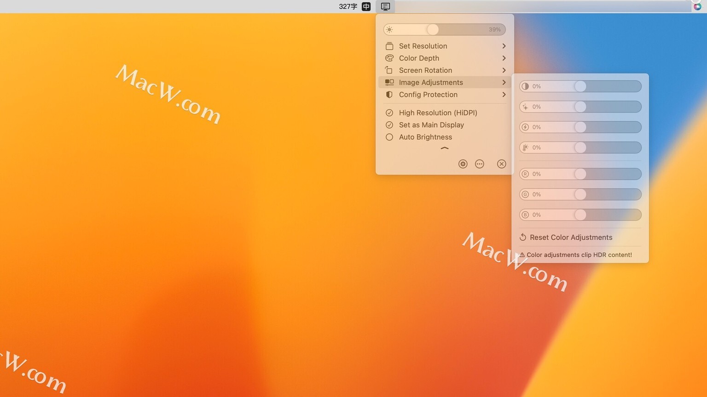Click the 中 input method icon

(366, 6)
